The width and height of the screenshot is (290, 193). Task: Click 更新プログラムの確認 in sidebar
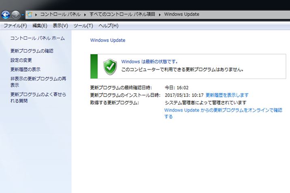(x=32, y=51)
